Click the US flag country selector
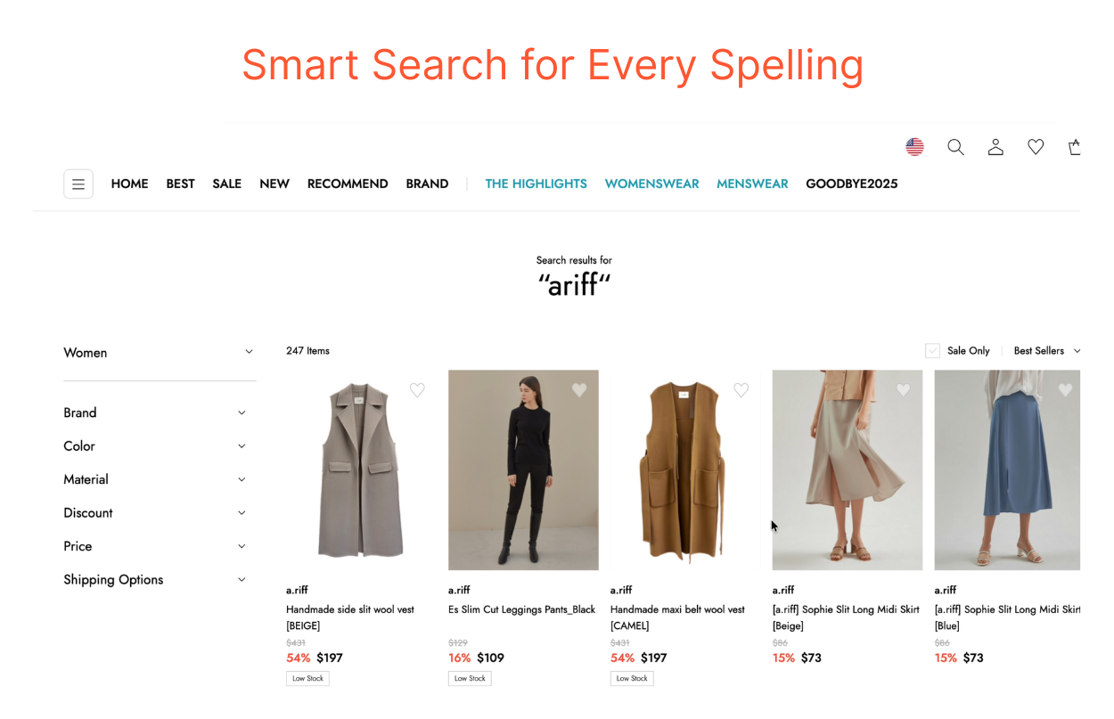 click(914, 147)
